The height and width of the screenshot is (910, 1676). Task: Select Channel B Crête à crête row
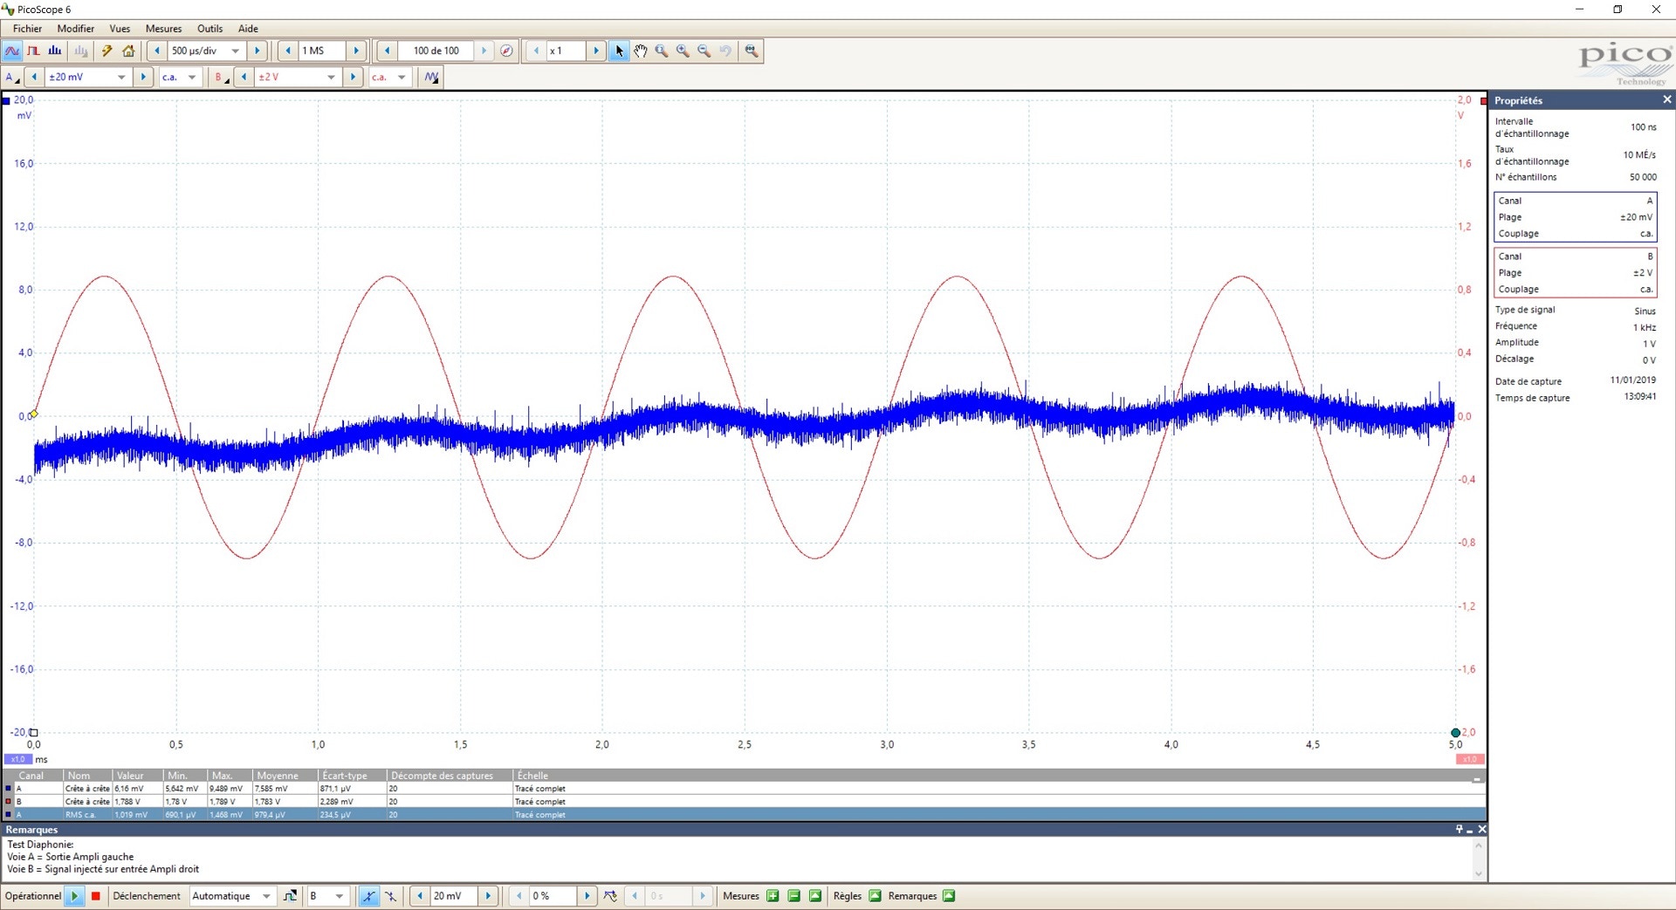(743, 802)
